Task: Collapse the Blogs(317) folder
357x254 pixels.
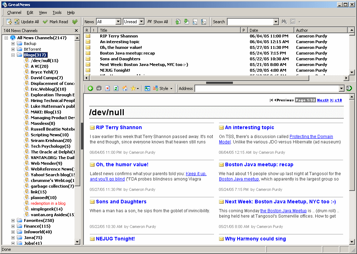Action: click(13, 55)
